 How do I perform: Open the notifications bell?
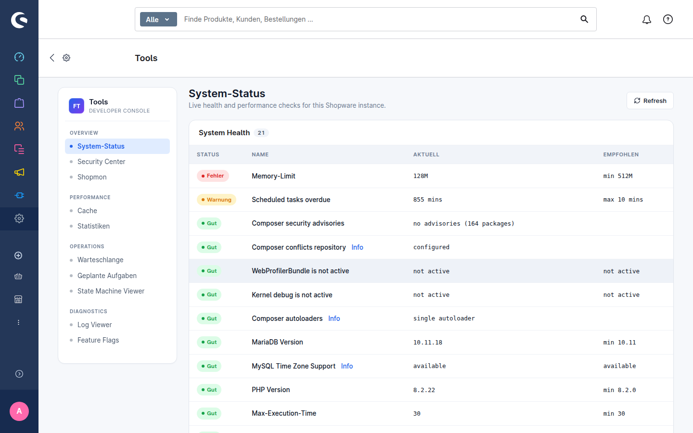click(x=647, y=19)
